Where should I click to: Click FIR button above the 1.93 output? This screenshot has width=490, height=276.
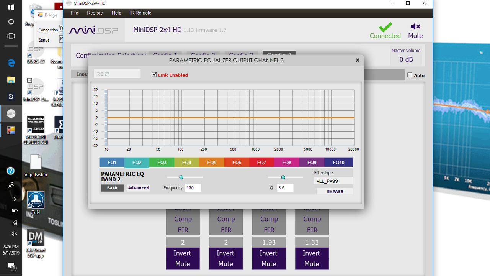(x=269, y=230)
